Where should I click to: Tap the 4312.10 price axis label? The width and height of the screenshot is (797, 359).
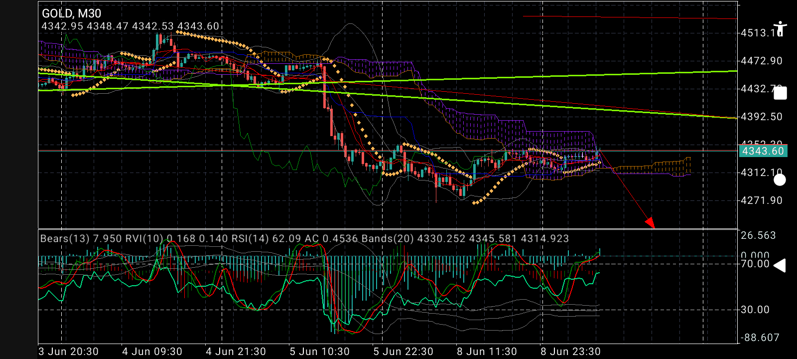762,173
